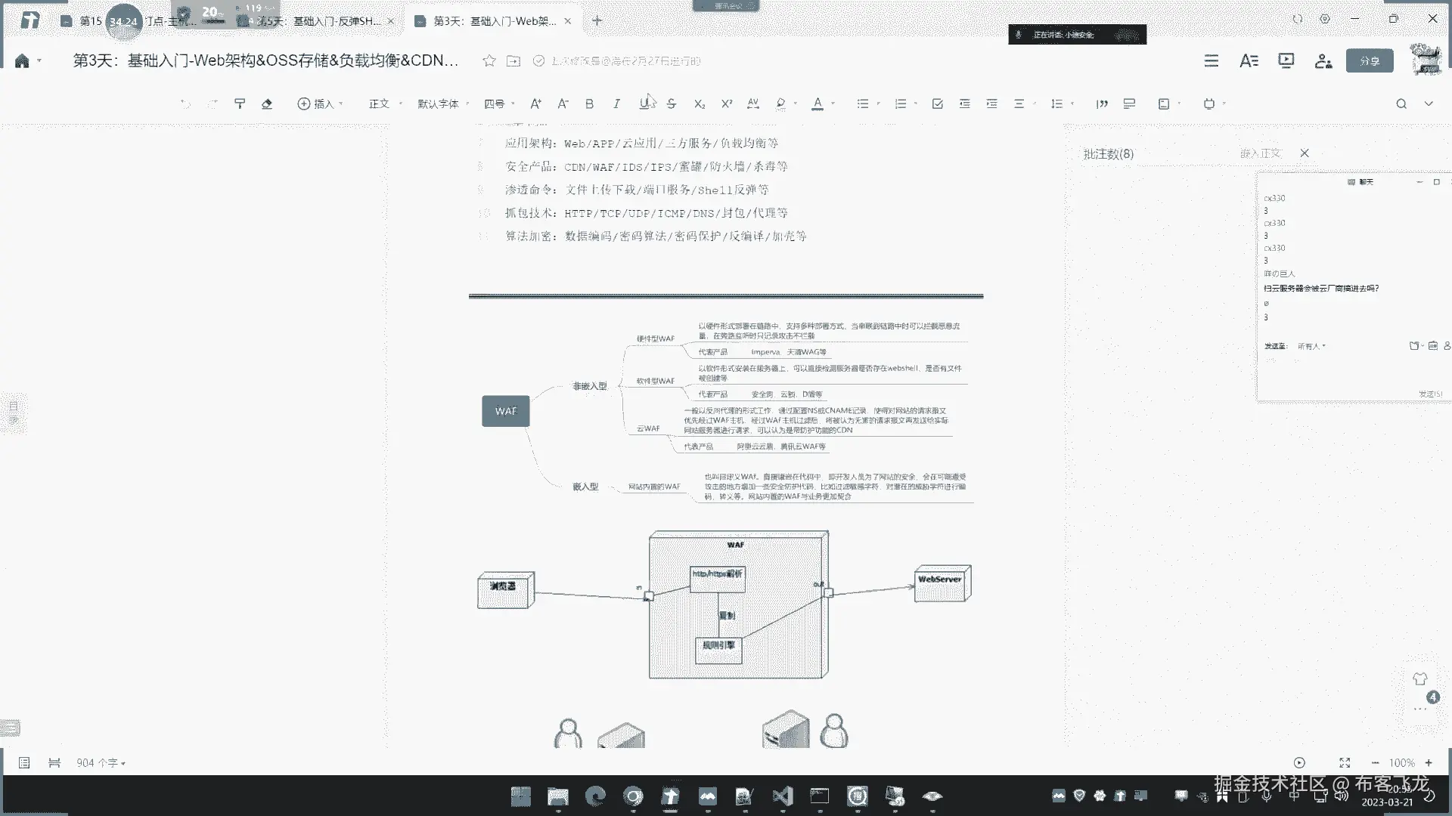Click the 分享 share button
Viewport: 1452px width, 816px height.
pos(1369,60)
